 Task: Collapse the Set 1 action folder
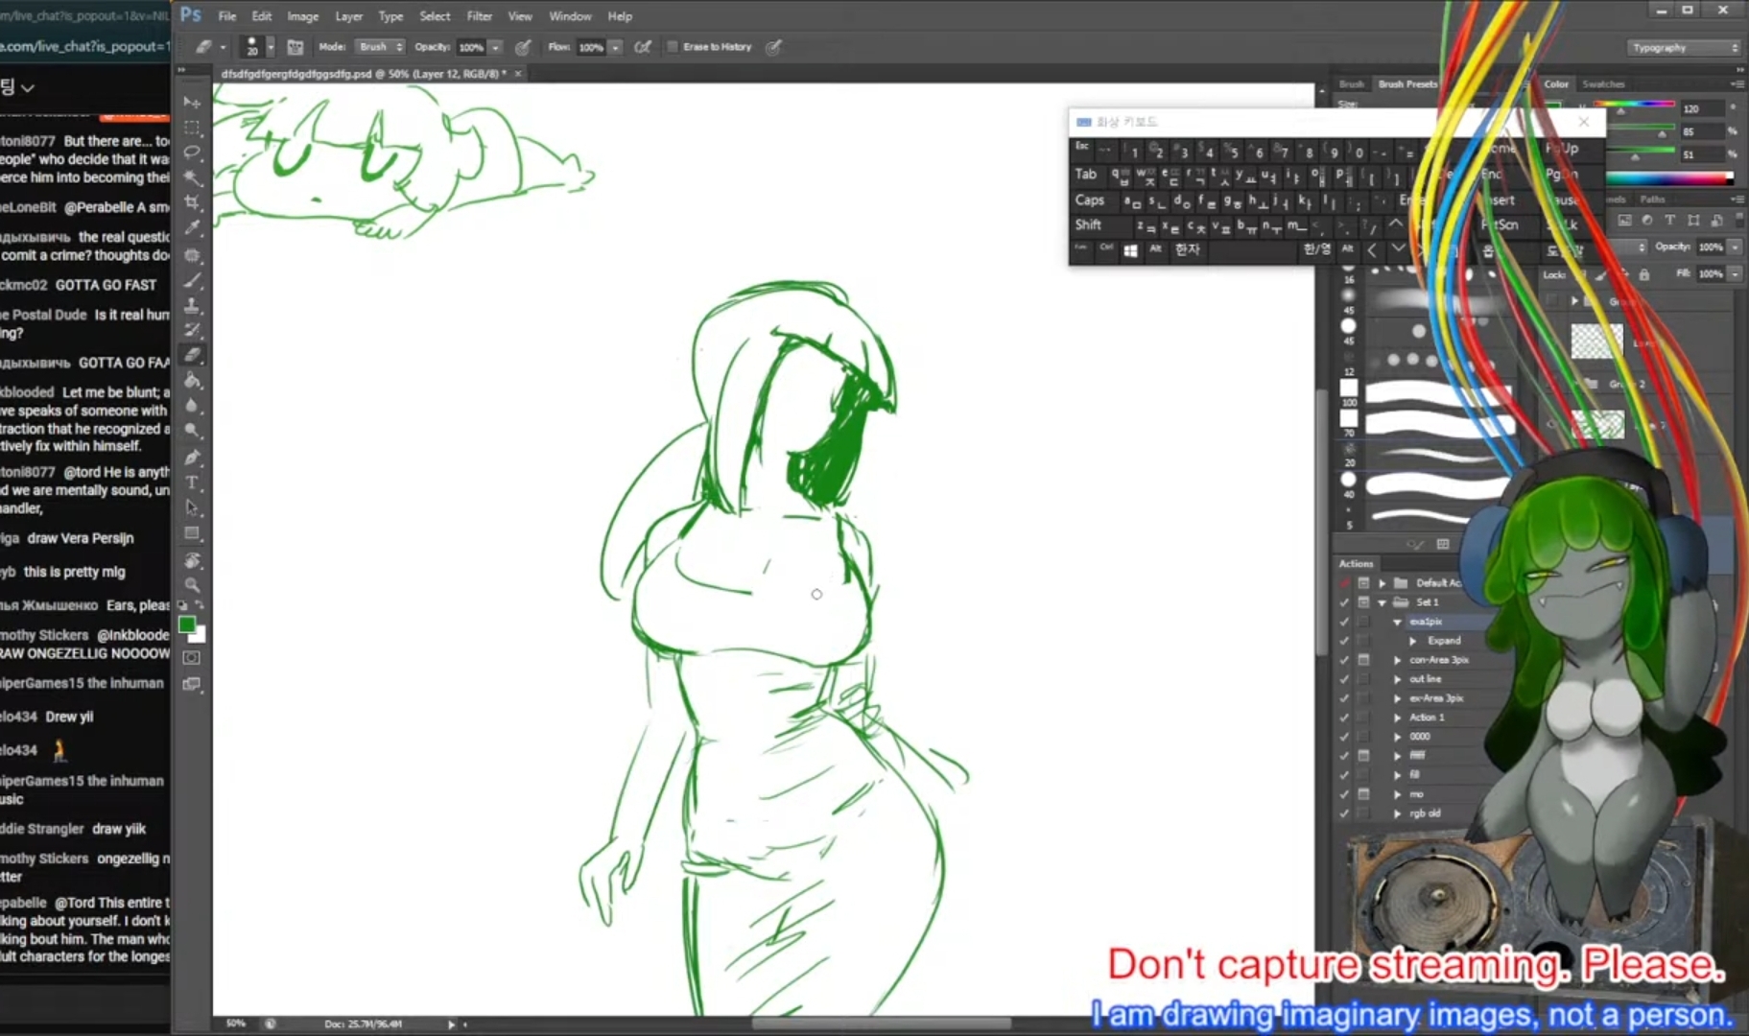point(1383,602)
